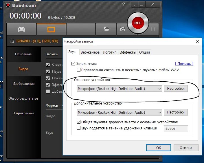
Task: Select Видео in Bandicam sidebar
Action: (x=23, y=69)
